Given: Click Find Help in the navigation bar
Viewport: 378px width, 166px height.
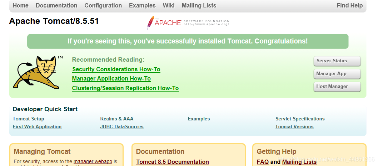Looking at the screenshot, I should tap(349, 6).
